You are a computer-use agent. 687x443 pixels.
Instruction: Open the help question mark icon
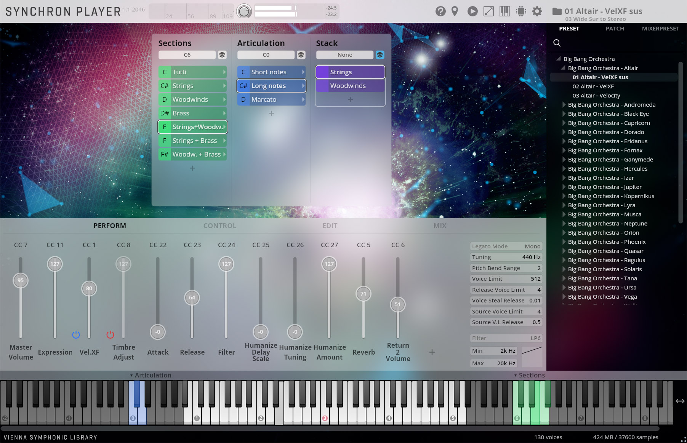[440, 11]
